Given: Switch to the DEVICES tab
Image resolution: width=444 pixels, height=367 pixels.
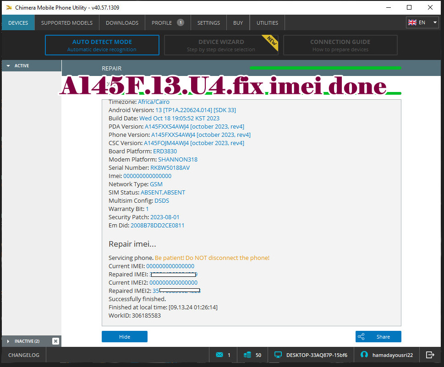Looking at the screenshot, I should coord(18,22).
